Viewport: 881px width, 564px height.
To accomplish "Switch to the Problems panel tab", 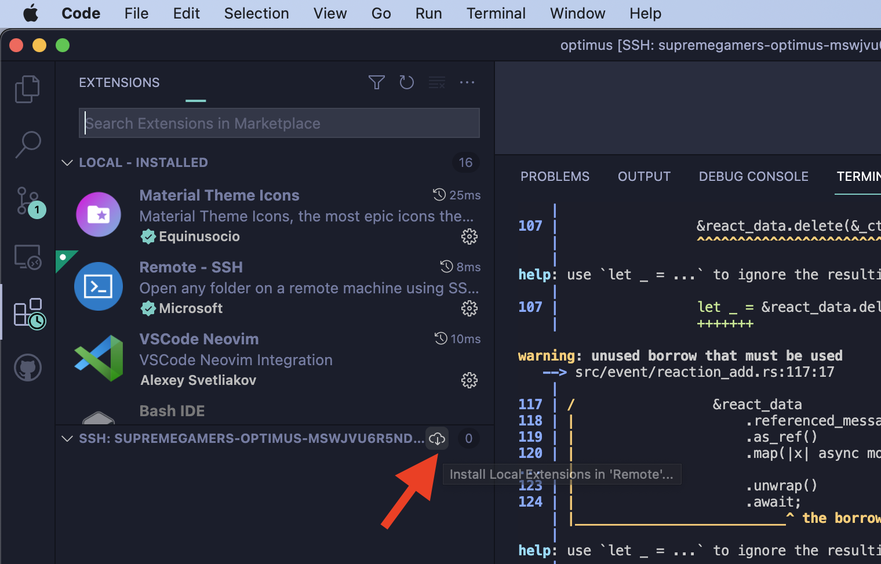I will point(555,177).
